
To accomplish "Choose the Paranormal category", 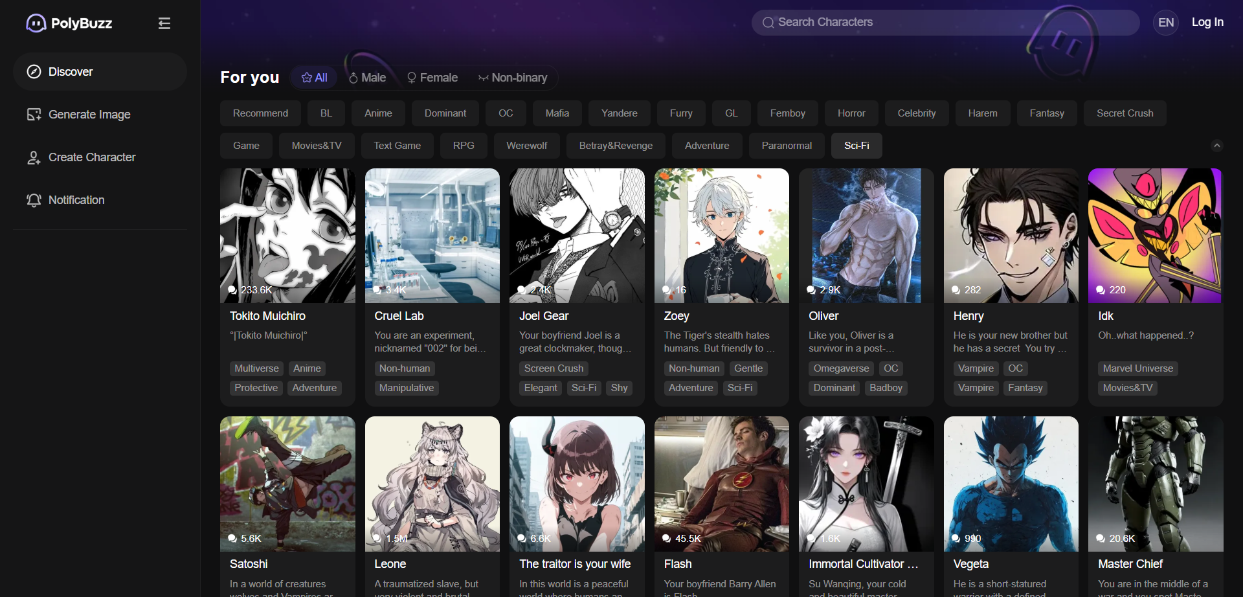I will coord(787,146).
